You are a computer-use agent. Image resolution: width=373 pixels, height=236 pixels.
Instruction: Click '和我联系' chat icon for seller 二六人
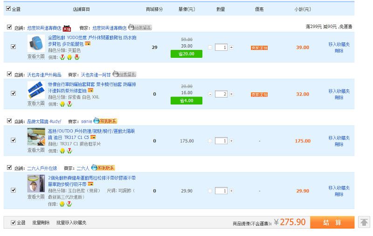pos(103,168)
